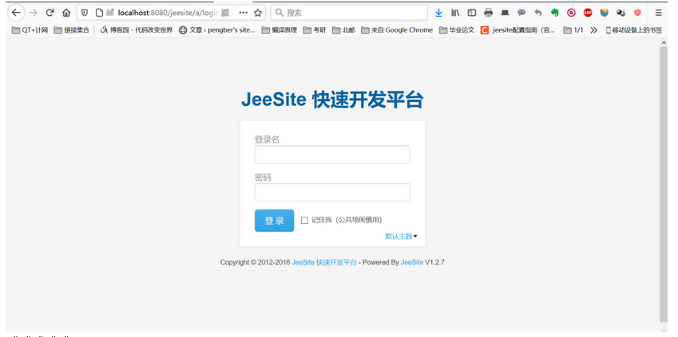
Task: Click the 登 录 login button
Action: pos(274,221)
